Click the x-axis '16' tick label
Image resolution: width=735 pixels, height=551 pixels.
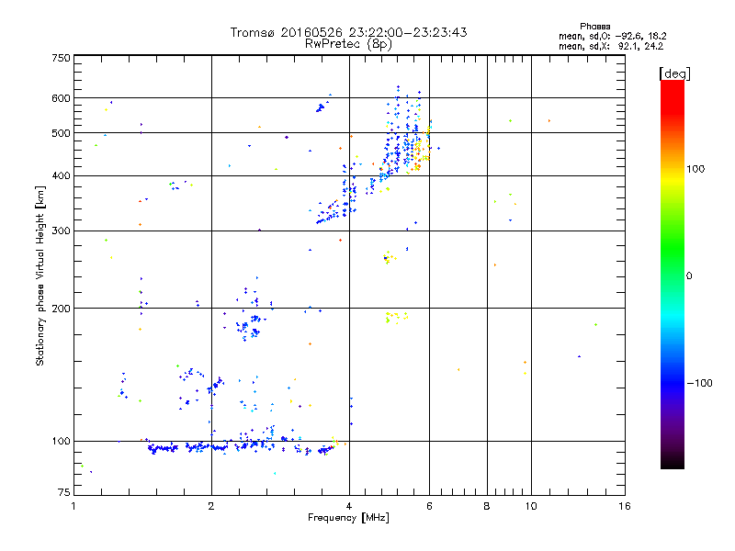point(625,506)
